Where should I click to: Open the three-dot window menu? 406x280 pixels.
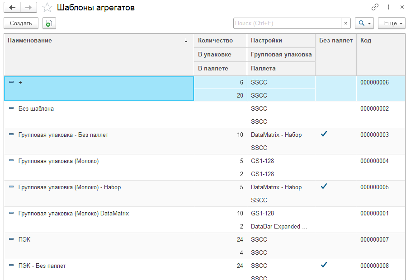pos(388,8)
